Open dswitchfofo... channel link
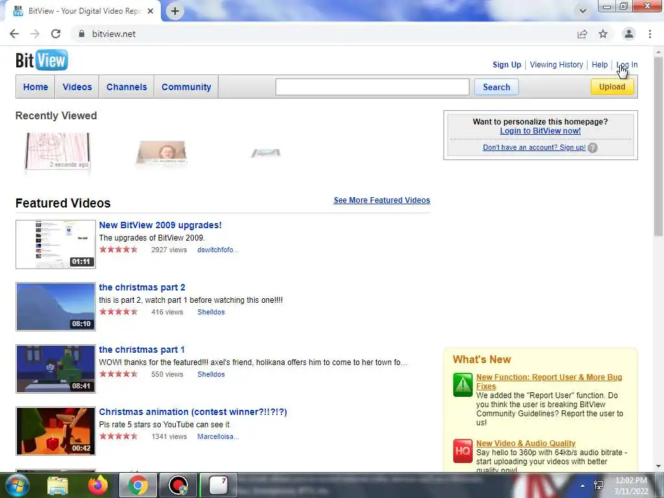Viewport: 664px width, 498px height. point(218,250)
